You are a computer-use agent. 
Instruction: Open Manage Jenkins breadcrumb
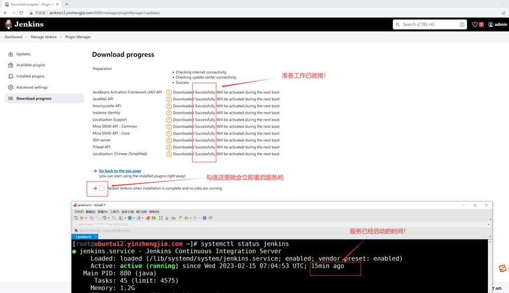point(43,37)
